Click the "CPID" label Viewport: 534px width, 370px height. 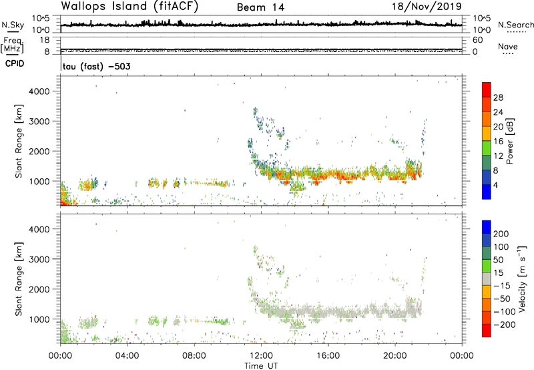point(15,63)
